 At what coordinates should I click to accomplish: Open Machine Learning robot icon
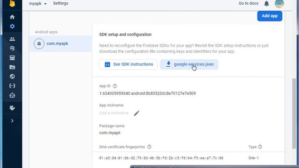(x=12, y=95)
